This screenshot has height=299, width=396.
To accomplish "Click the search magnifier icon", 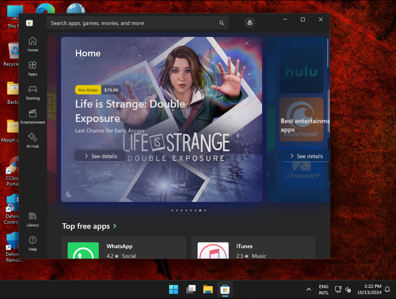I will click(221, 23).
